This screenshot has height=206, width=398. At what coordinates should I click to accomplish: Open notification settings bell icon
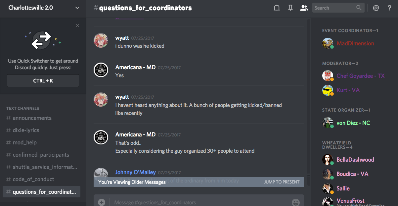[277, 8]
